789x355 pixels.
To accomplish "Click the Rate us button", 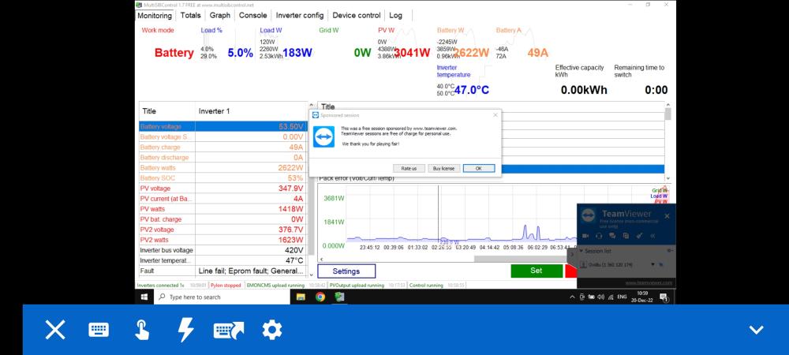I will 409,169.
